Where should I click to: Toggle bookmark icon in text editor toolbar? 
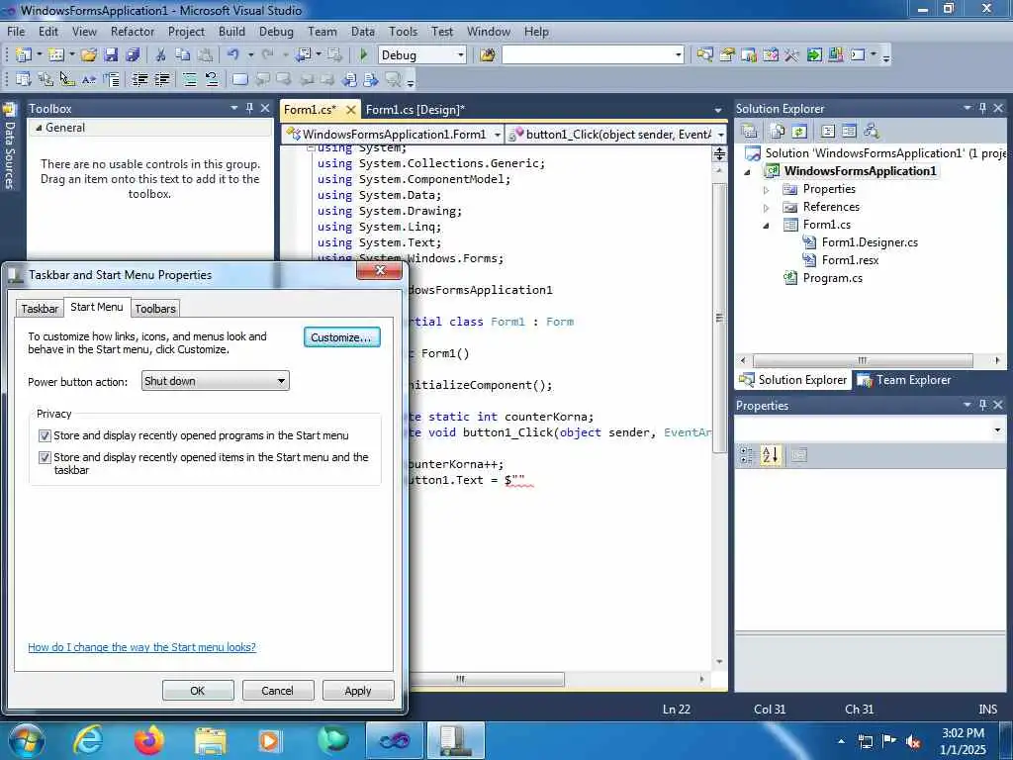pyautogui.click(x=239, y=79)
